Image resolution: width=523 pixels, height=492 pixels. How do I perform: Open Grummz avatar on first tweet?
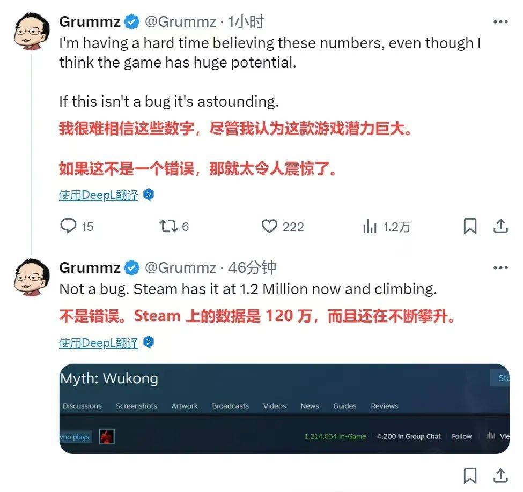(32, 31)
